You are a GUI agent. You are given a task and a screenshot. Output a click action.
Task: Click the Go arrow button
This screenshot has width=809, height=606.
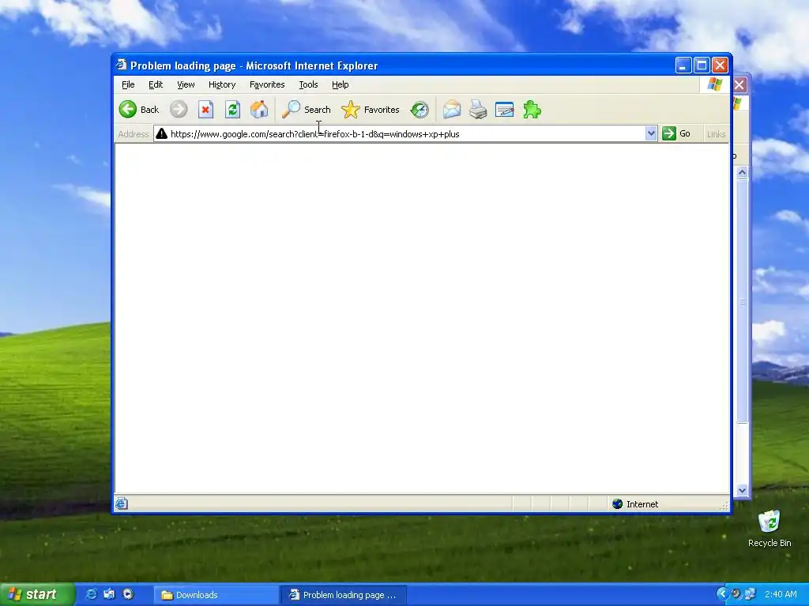point(676,133)
